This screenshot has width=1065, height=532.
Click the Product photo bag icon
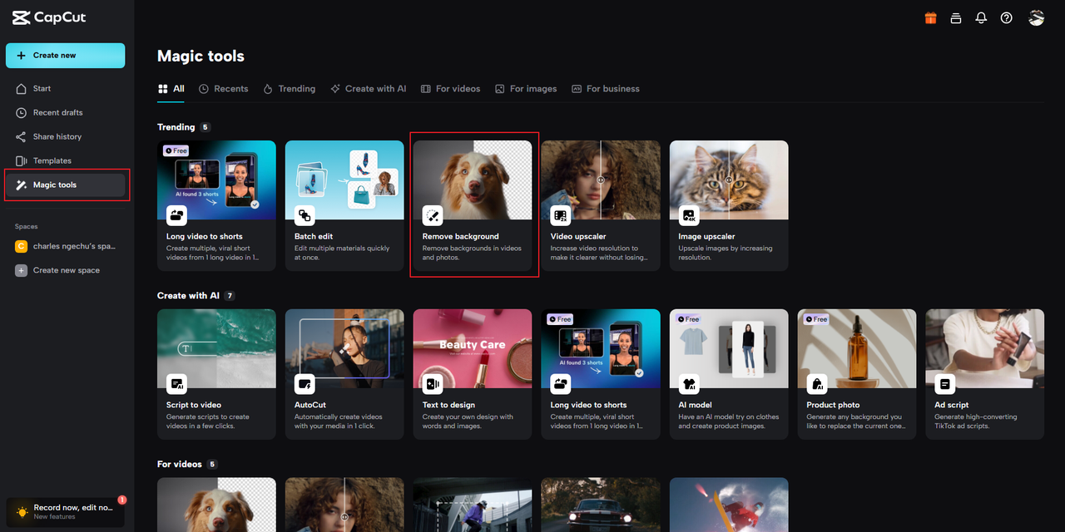817,384
